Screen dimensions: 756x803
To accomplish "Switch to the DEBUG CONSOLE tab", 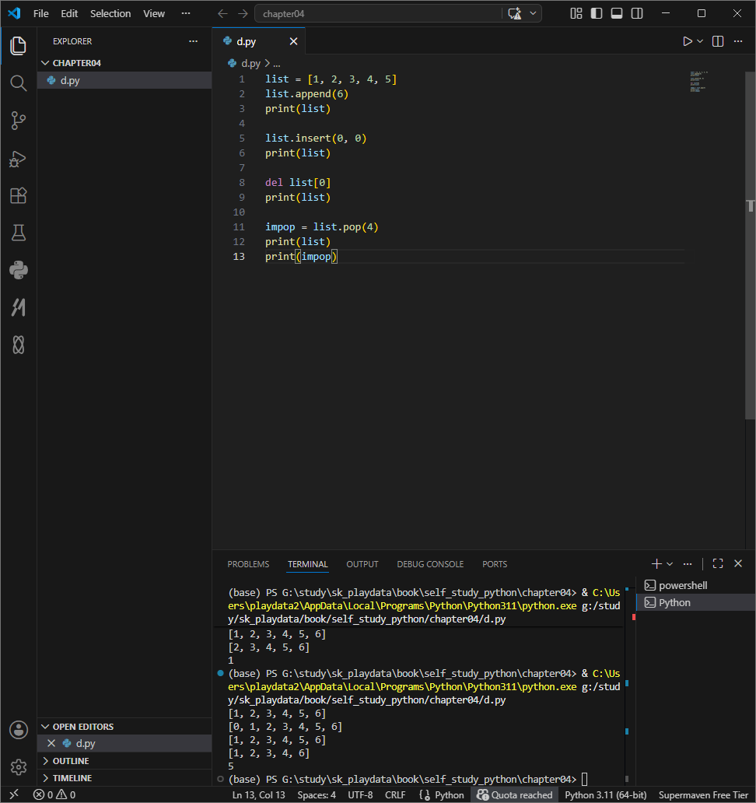I will pos(430,564).
